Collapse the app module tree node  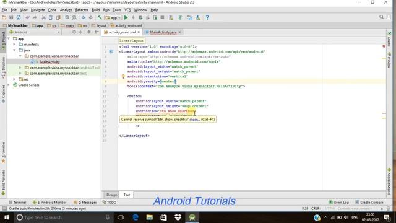coord(9,38)
